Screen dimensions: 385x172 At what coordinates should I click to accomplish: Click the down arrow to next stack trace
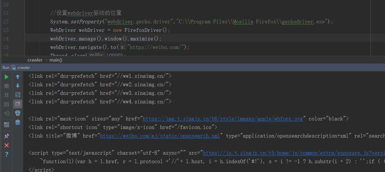click(x=18, y=86)
